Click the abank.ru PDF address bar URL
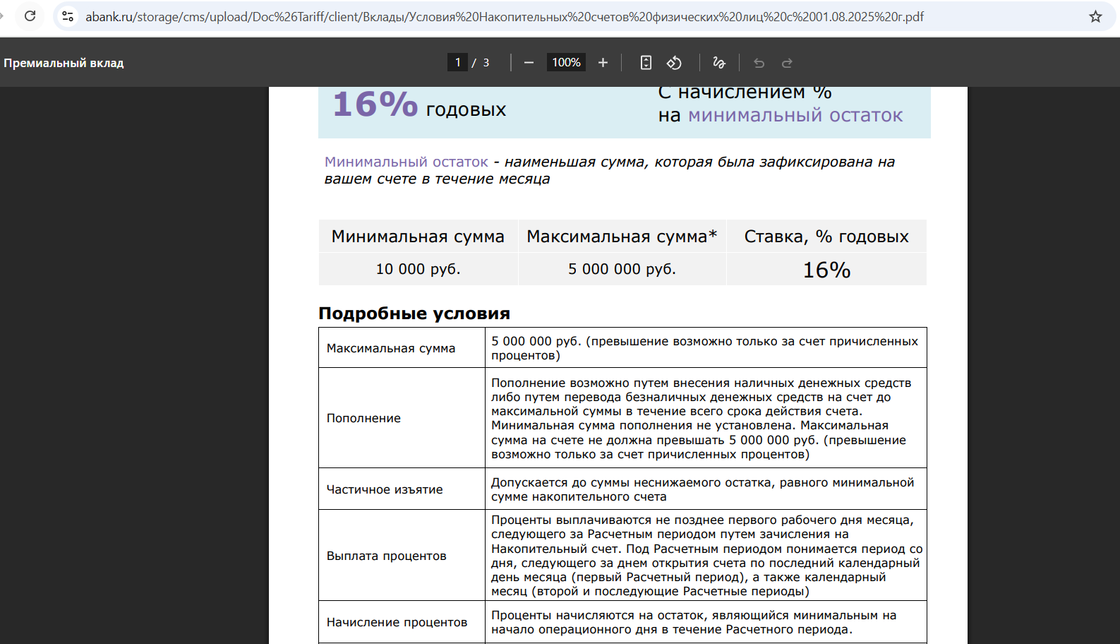1120x644 pixels. coord(505,16)
